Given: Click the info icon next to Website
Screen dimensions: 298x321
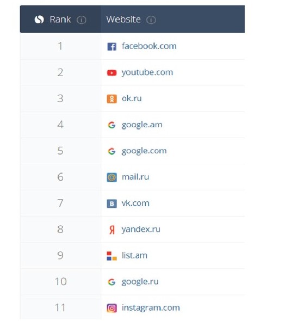Looking at the screenshot, I should (151, 20).
